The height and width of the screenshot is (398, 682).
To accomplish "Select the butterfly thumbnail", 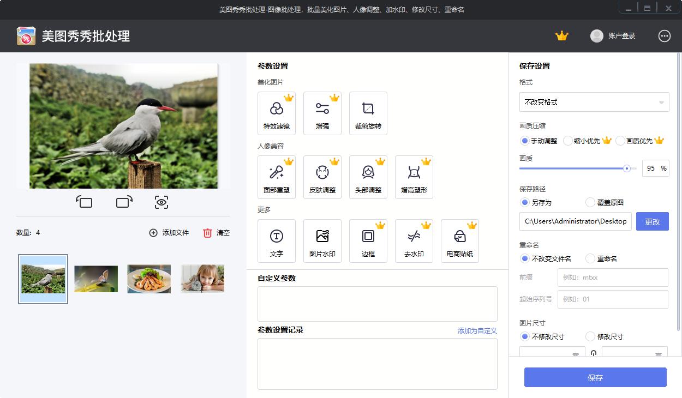I will (x=96, y=279).
